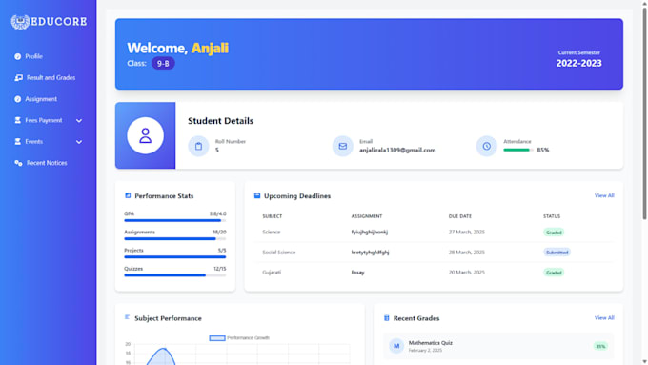The width and height of the screenshot is (648, 365).
Task: Click the SUBJECT column header
Action: (x=273, y=216)
